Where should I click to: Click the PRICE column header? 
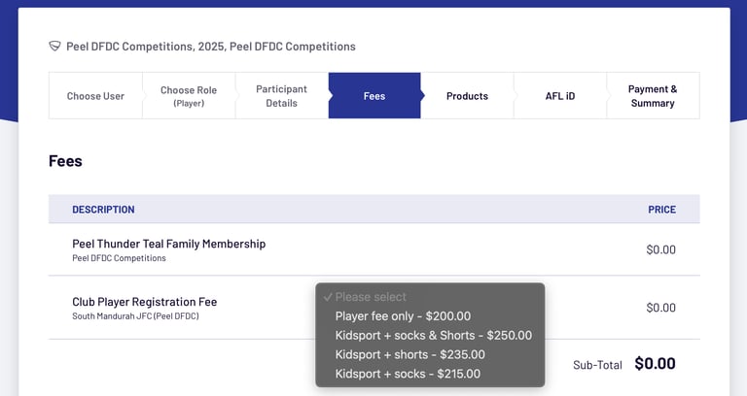click(x=661, y=210)
